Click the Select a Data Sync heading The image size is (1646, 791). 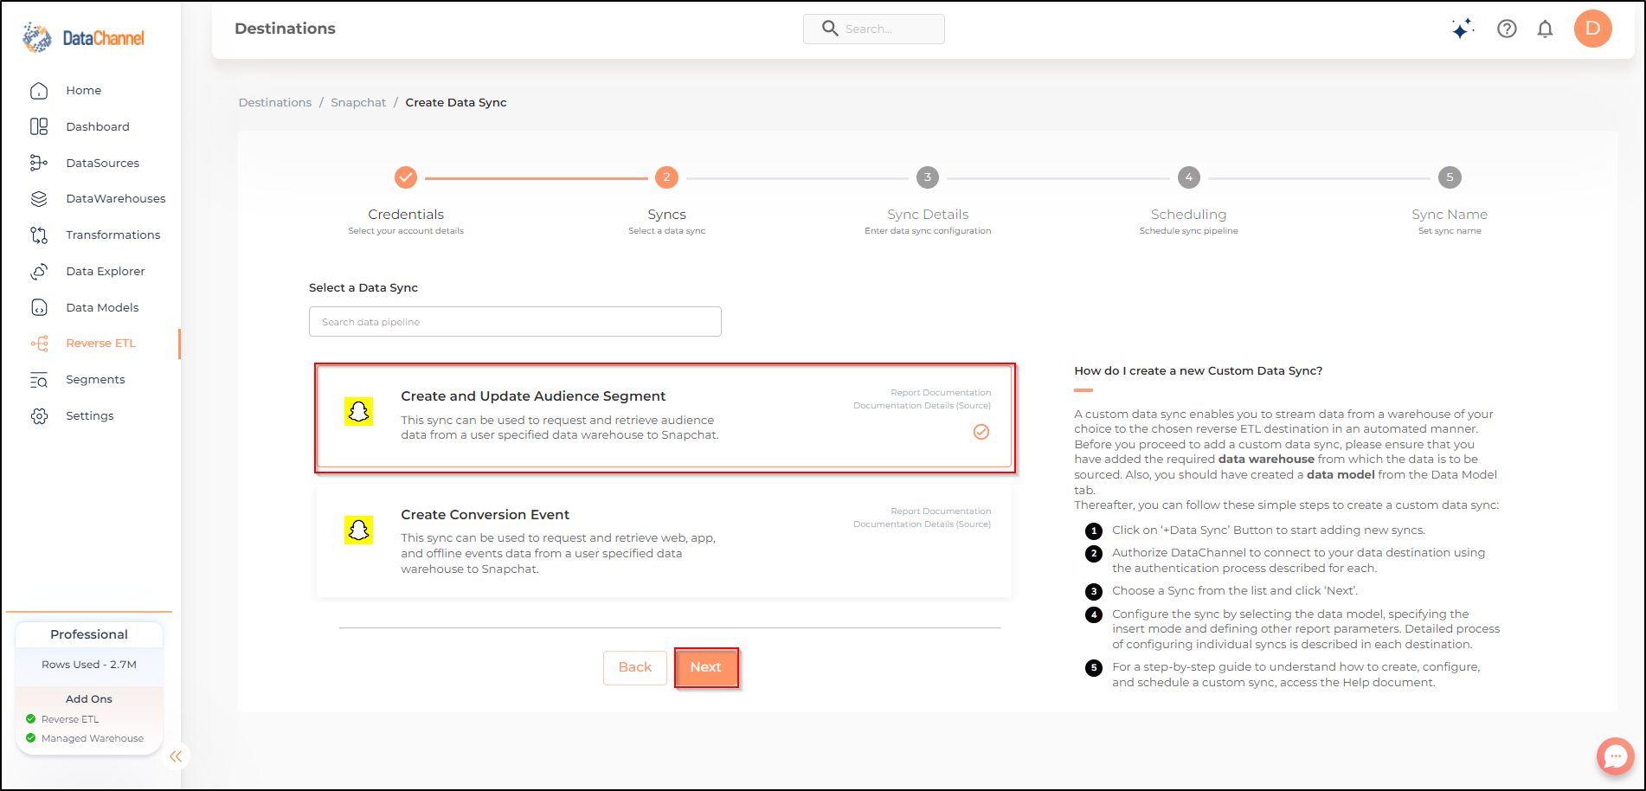click(x=363, y=288)
